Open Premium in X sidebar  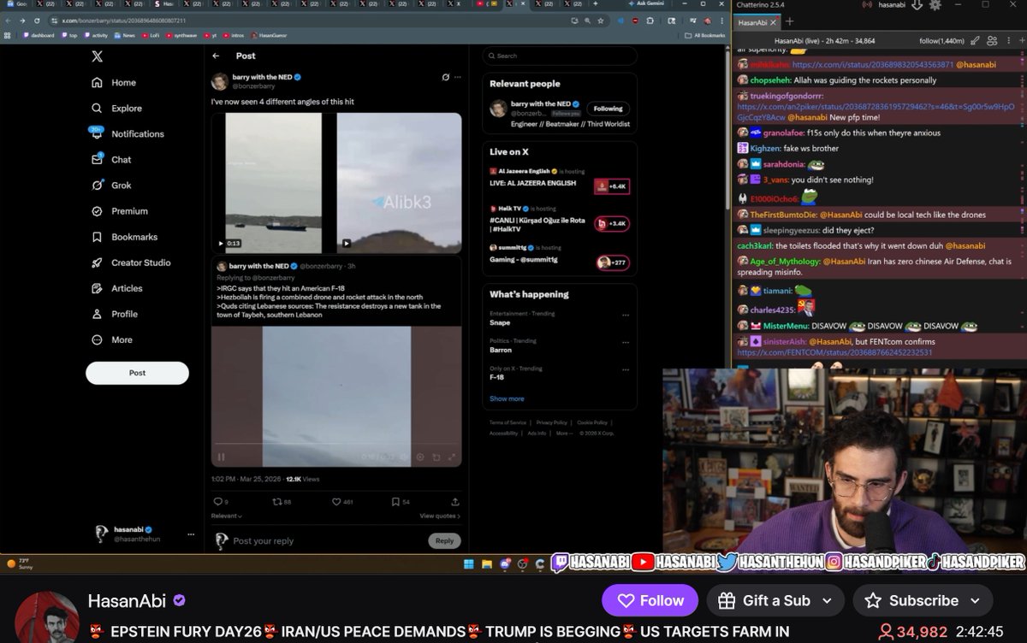click(x=119, y=211)
